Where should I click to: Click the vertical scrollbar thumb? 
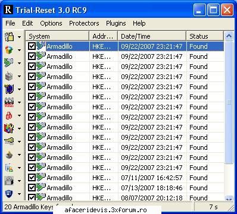click(x=229, y=102)
